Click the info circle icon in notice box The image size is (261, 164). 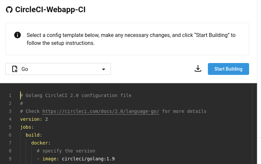click(17, 35)
